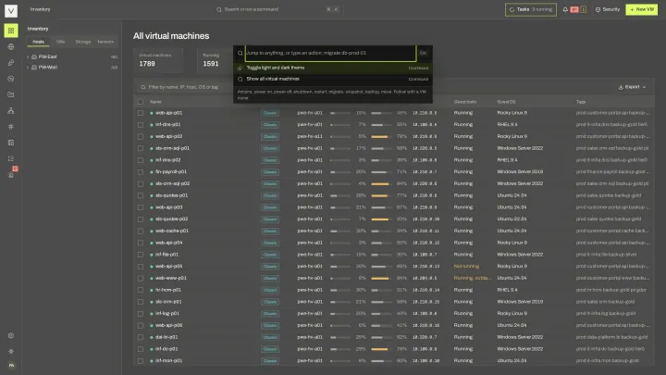Click the yellow warning count badge
The image size is (666, 375).
point(583,9)
